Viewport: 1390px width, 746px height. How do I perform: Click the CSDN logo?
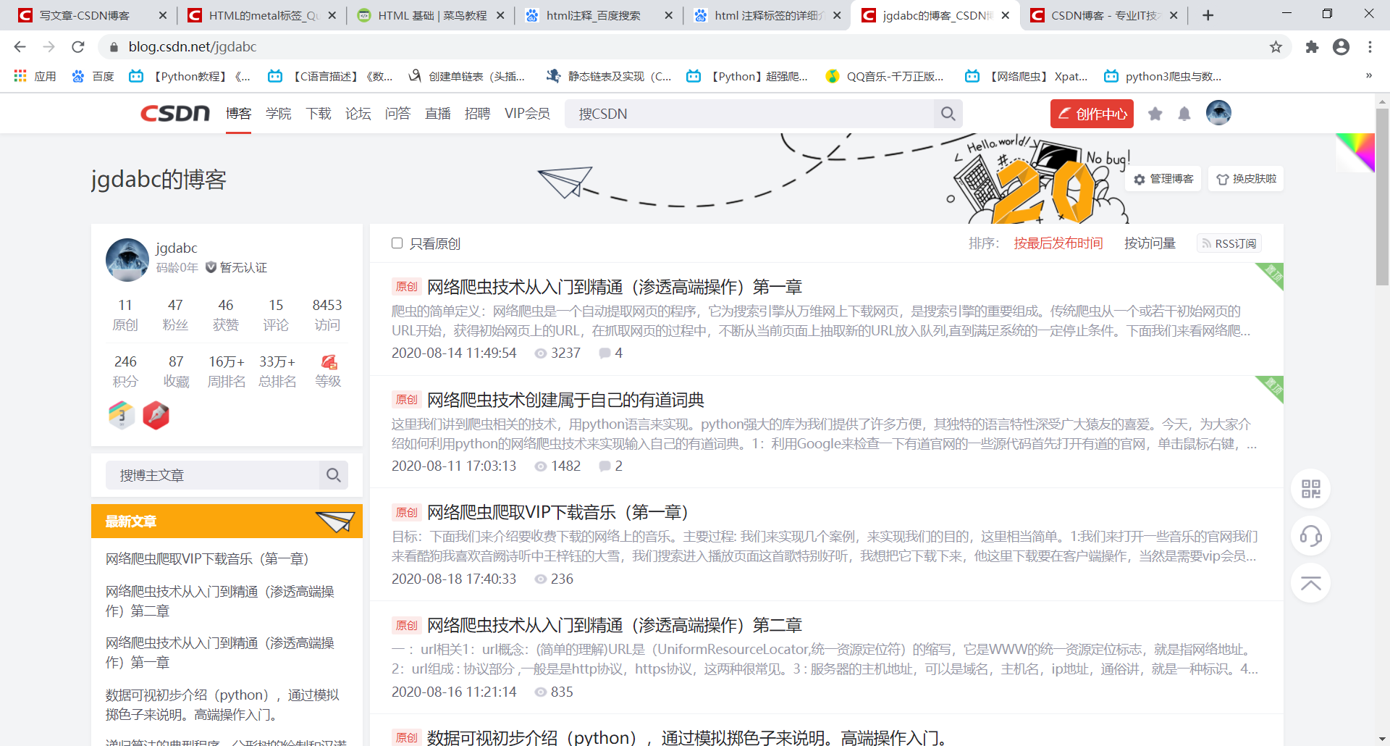pyautogui.click(x=174, y=113)
